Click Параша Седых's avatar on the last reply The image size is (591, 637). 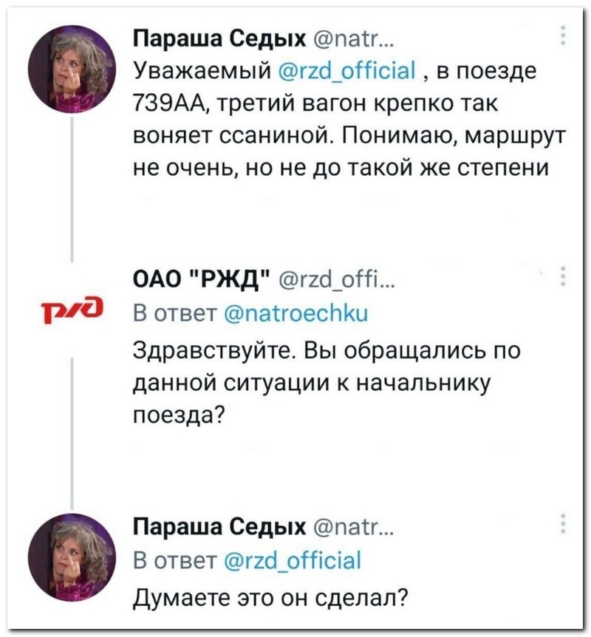tap(72, 556)
